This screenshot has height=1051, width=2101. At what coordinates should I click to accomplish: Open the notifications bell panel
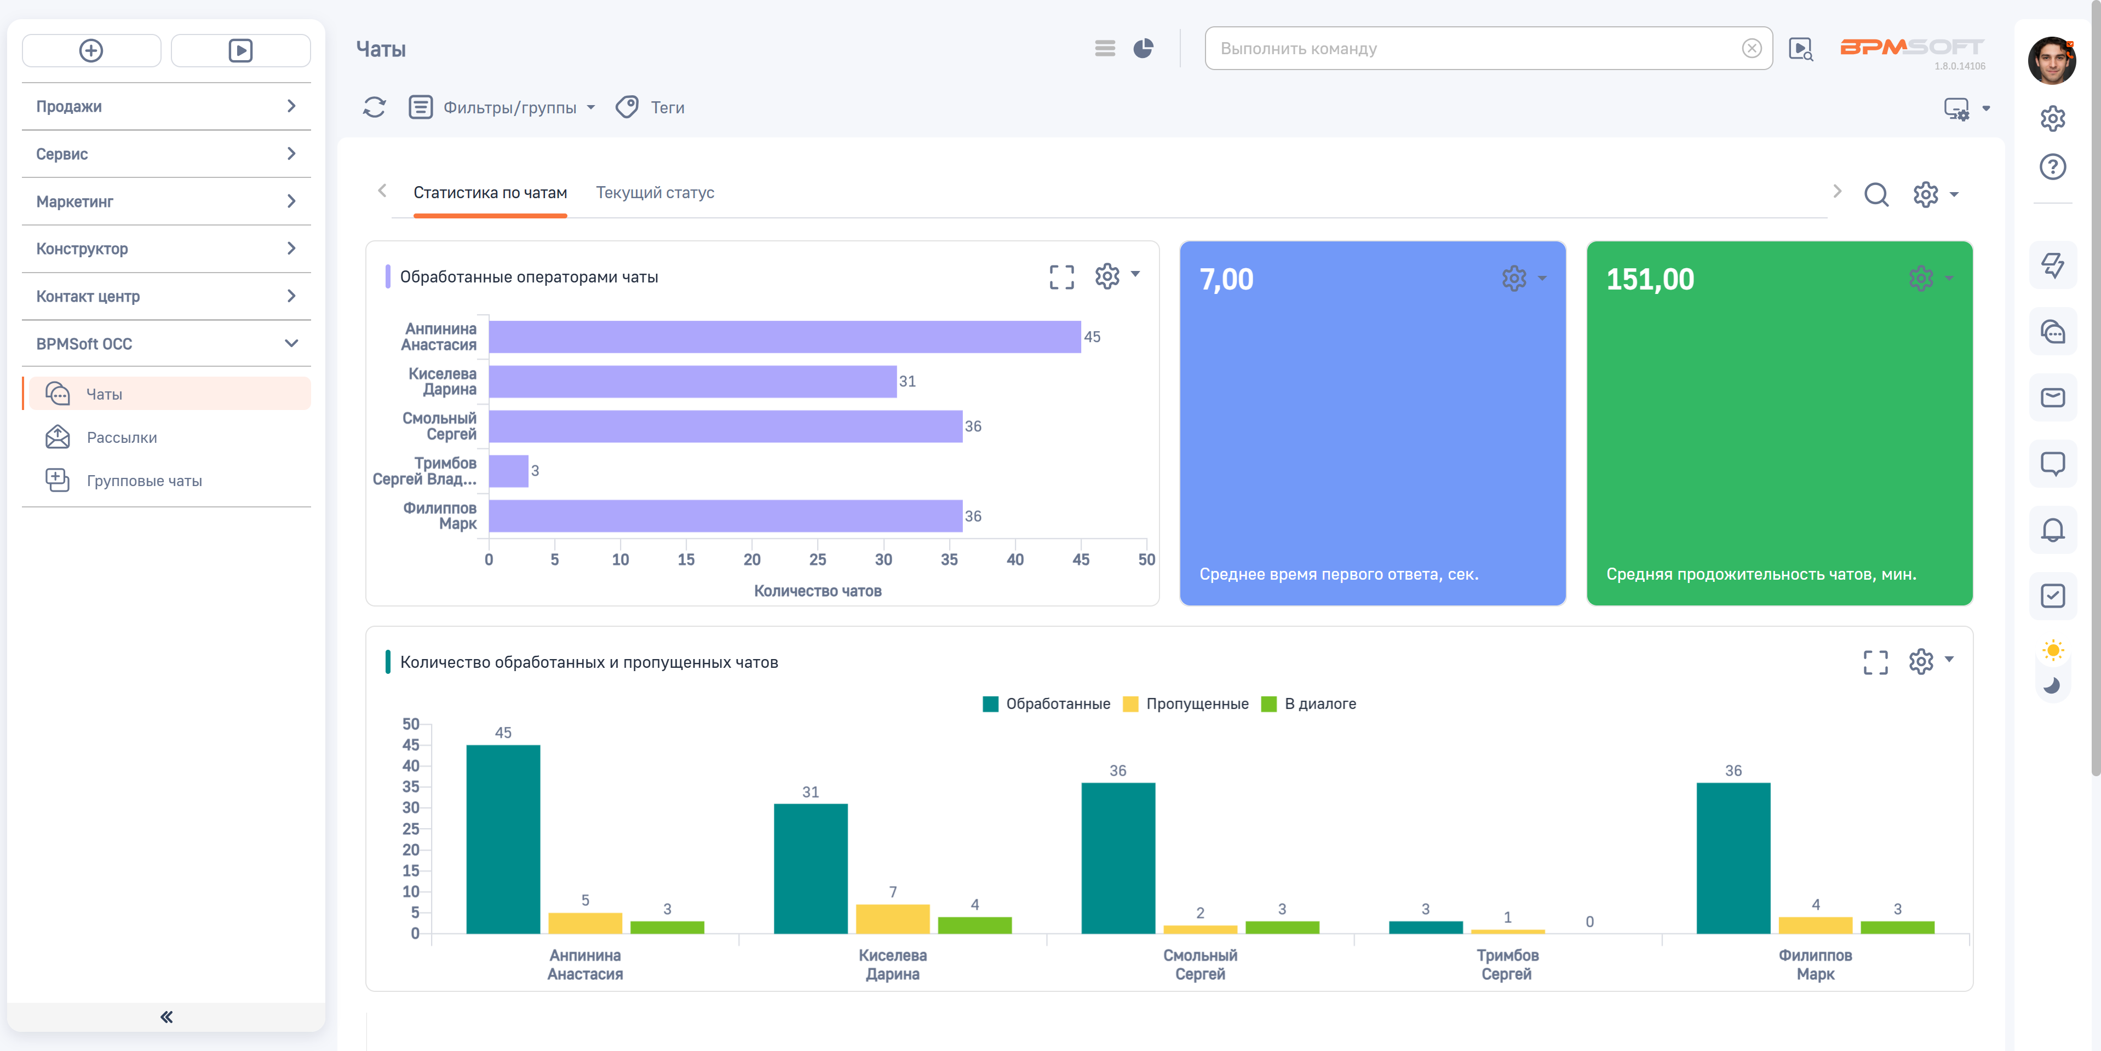[2052, 530]
